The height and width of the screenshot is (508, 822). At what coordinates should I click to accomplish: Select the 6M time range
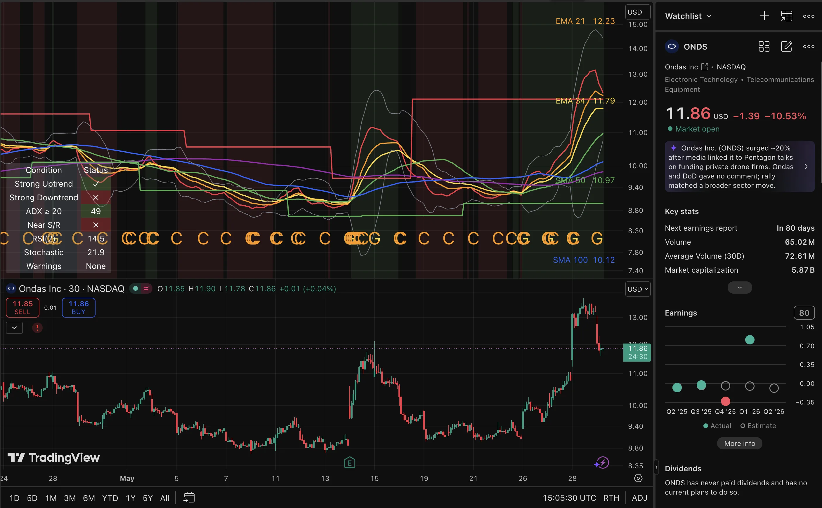(89, 498)
